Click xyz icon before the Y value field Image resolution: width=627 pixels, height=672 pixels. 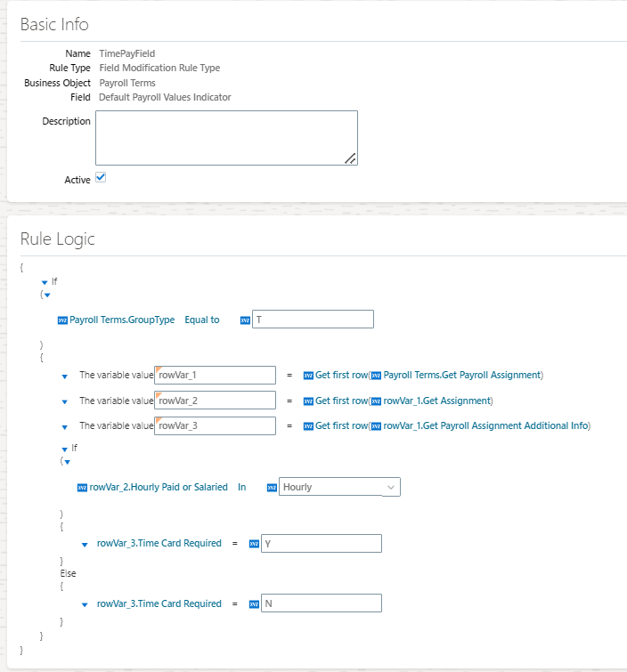255,544
